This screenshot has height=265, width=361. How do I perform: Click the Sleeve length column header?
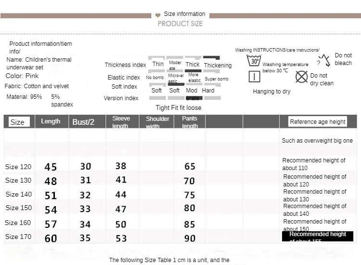[x=121, y=122]
